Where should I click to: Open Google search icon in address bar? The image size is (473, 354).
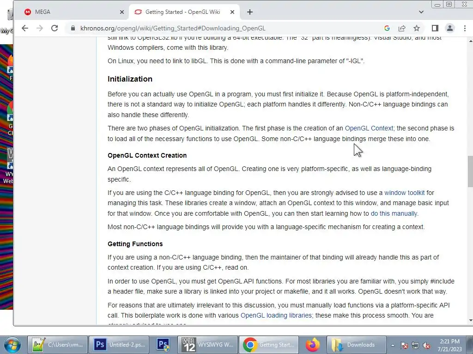pos(387,28)
